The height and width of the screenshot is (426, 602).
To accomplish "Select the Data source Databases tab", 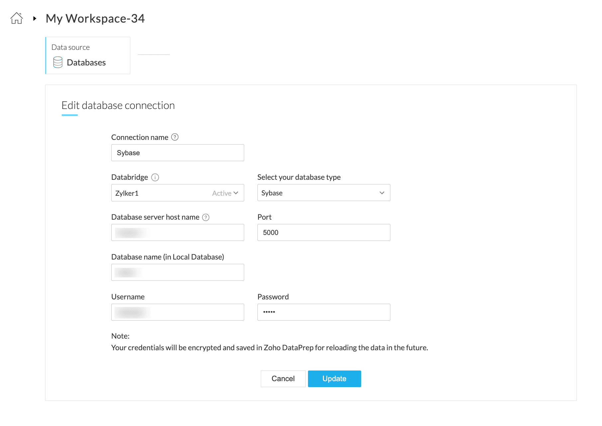I will 88,55.
